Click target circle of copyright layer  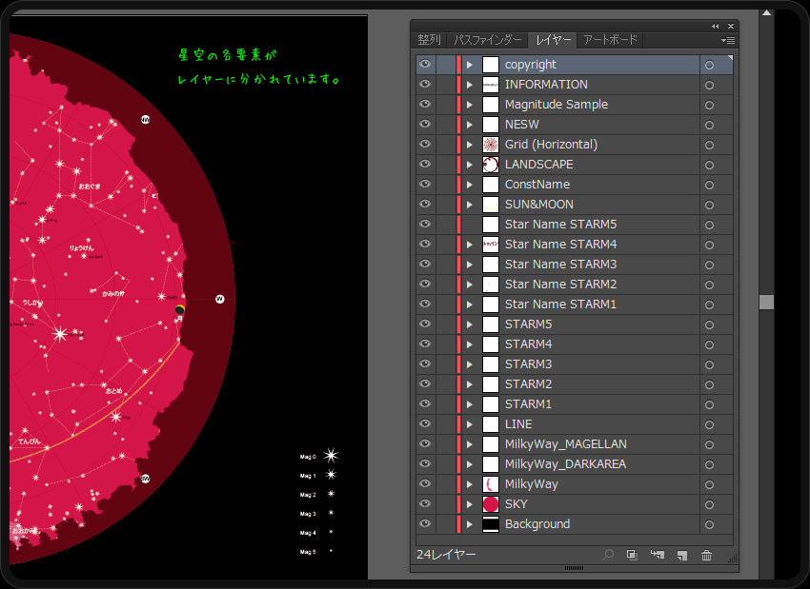point(709,65)
